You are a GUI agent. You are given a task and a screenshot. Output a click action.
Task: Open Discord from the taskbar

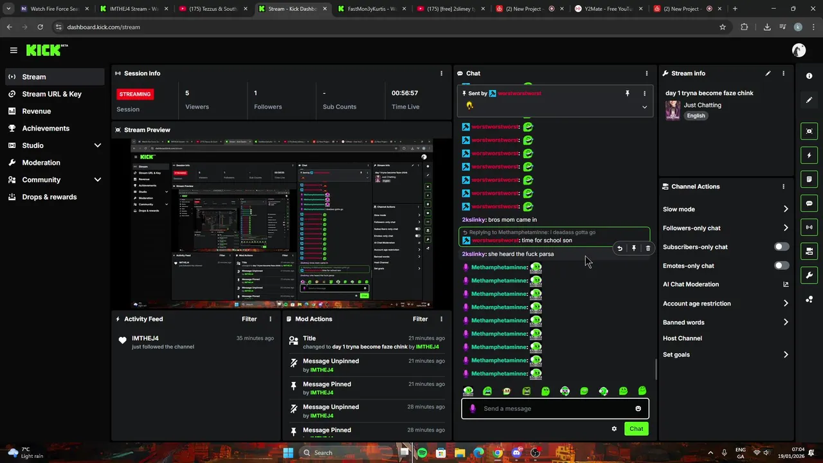coord(516,453)
